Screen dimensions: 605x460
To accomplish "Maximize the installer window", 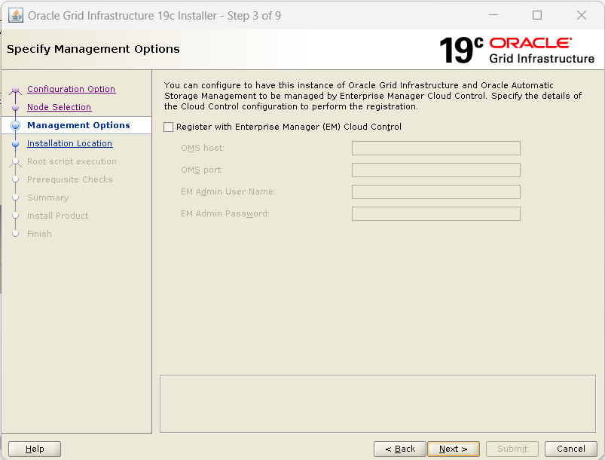I will pyautogui.click(x=537, y=15).
